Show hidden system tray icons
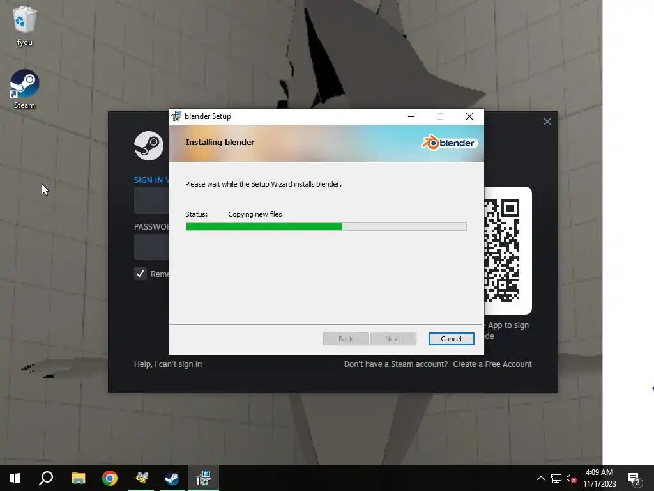Viewport: 654px width, 491px height. (540, 478)
